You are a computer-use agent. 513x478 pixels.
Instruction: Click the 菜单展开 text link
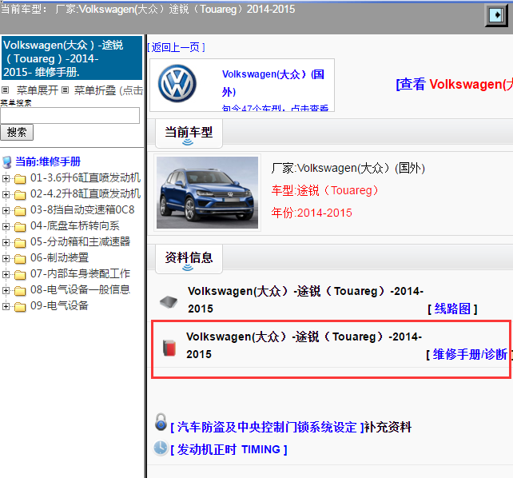point(38,90)
